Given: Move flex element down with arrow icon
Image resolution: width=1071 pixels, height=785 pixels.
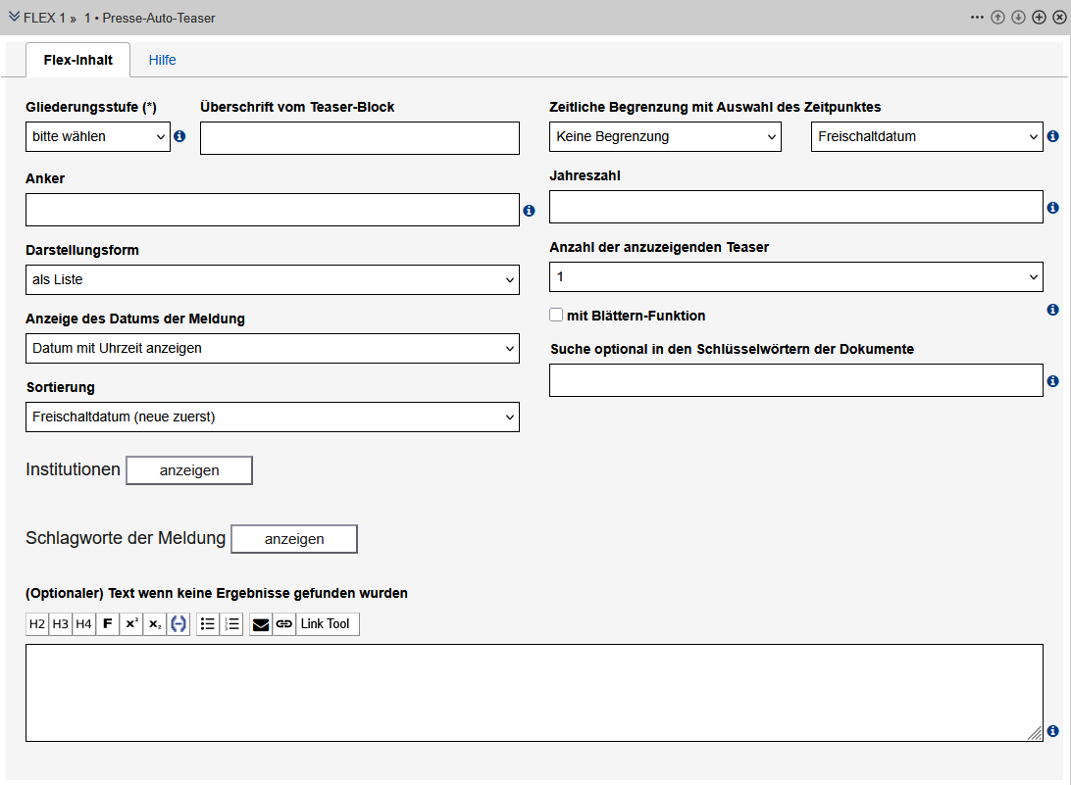Looking at the screenshot, I should pyautogui.click(x=1018, y=18).
